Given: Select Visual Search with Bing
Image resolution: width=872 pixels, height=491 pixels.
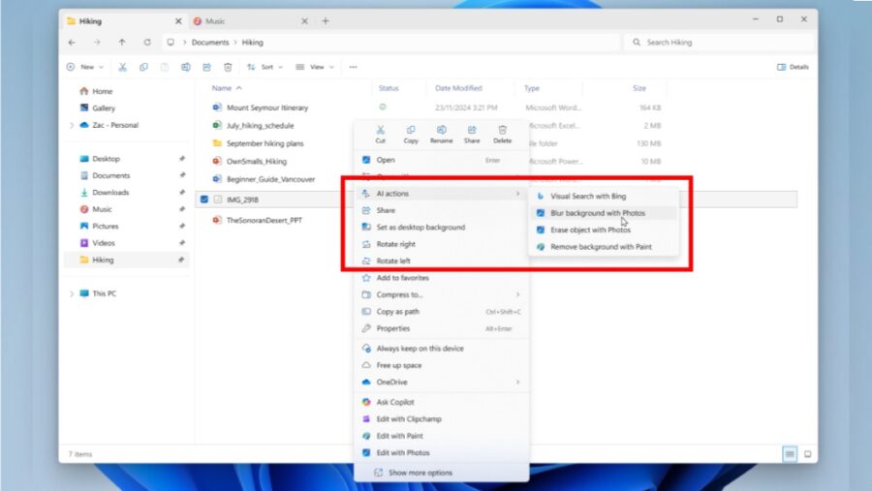Looking at the screenshot, I should click(604, 197).
